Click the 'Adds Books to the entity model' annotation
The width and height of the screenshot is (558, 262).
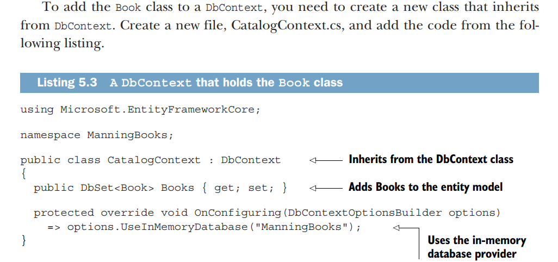coord(425,187)
